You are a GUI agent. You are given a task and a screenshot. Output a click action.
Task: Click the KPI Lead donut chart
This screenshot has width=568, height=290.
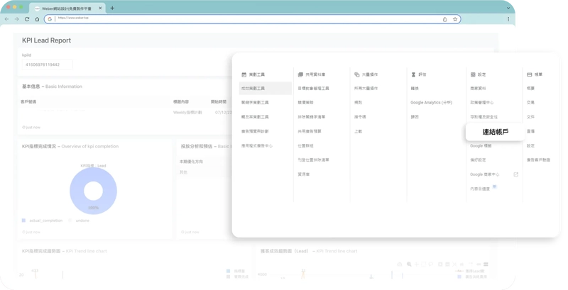(x=93, y=191)
